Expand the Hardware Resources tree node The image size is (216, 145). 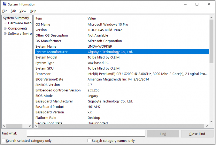[x=5, y=23]
